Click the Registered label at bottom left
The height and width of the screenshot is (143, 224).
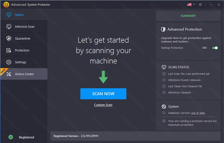[26, 137]
